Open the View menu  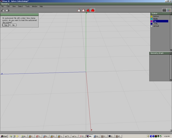coord(14,6)
